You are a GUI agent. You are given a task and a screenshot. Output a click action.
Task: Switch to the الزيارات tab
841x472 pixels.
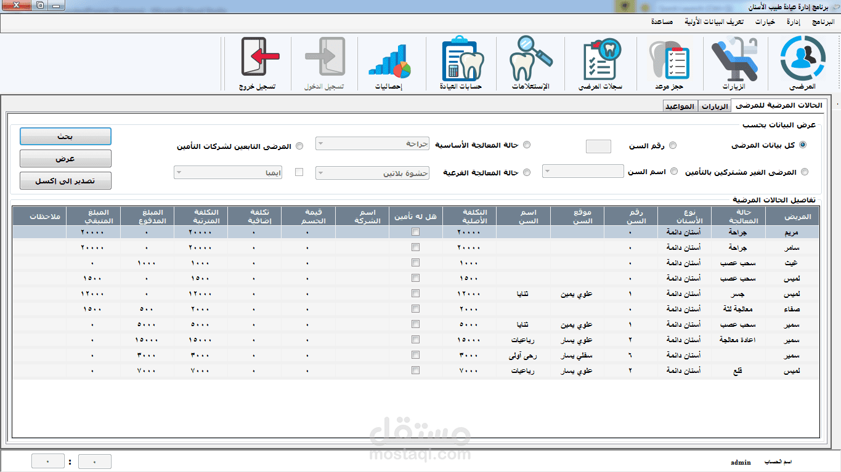pyautogui.click(x=714, y=106)
